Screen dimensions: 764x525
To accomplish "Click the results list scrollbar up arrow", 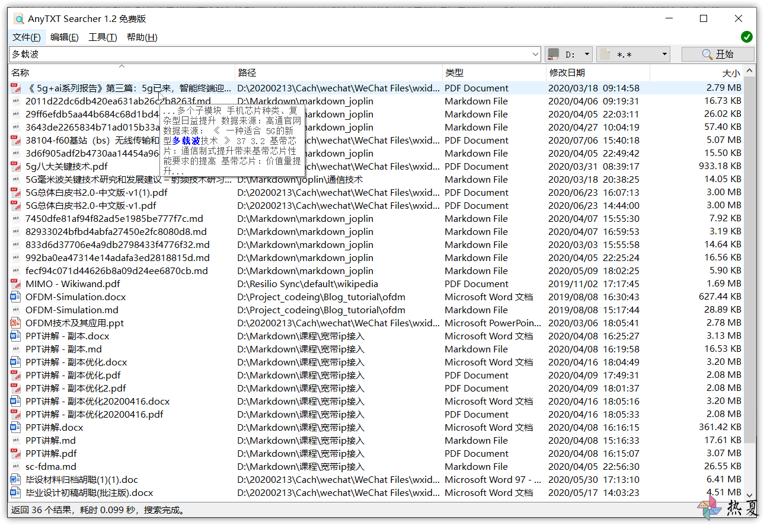I will [x=750, y=71].
